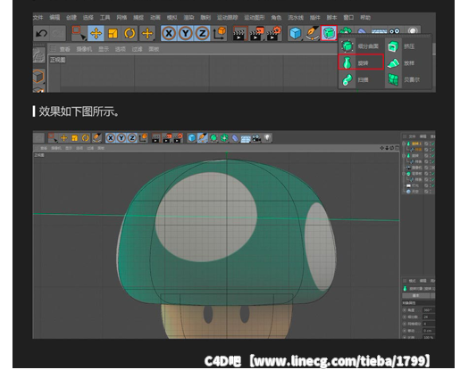Screen dimensions: 460x378
Task: Open the 运动图形 menu
Action: 255,18
